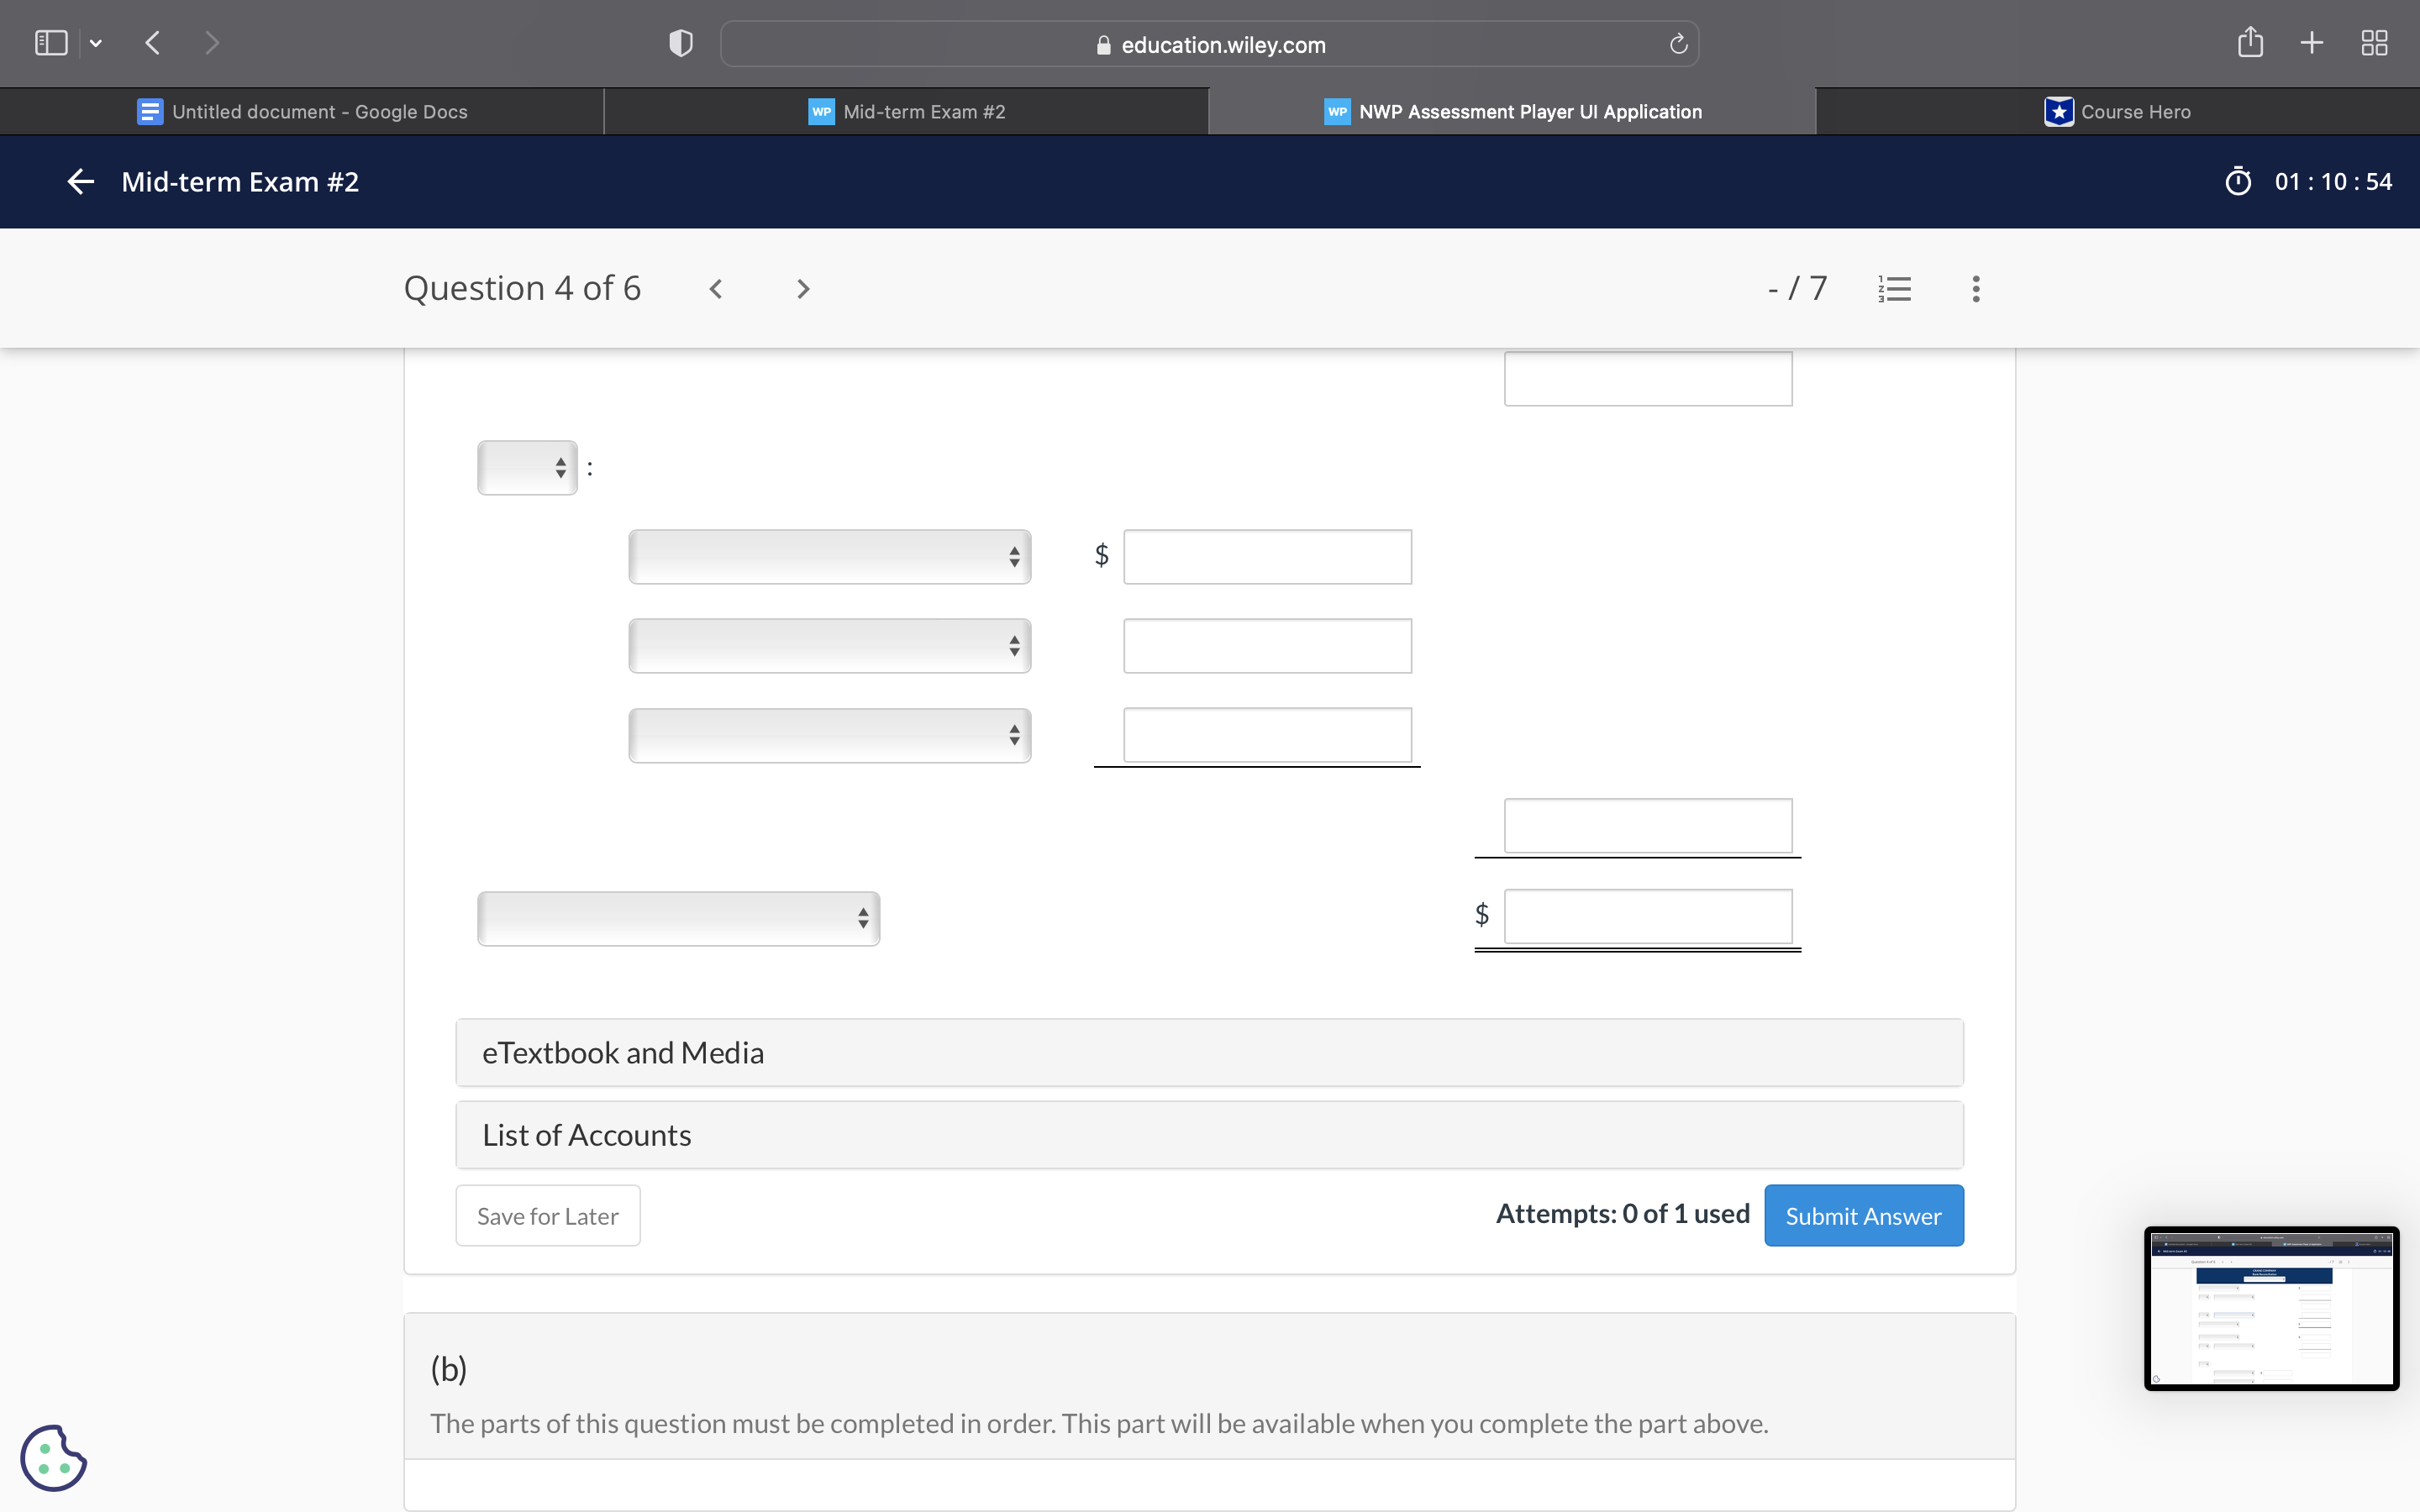Click Submit Answer

(1863, 1215)
